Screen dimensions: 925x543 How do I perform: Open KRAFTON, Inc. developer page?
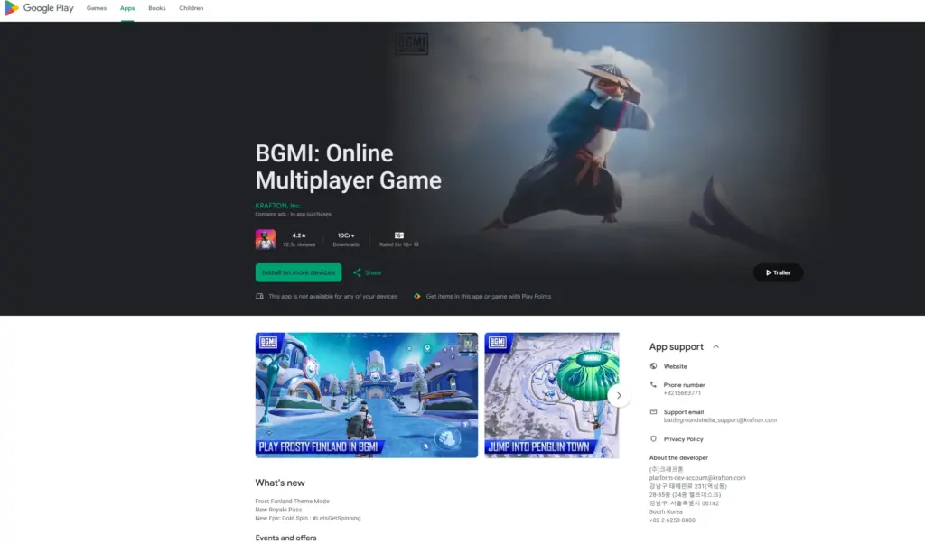point(278,206)
